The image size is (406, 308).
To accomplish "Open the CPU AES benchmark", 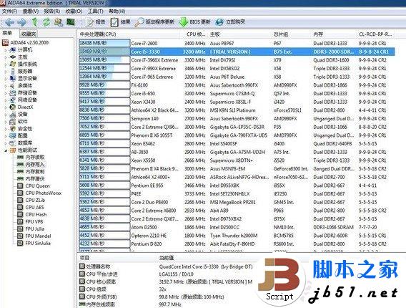I will pyautogui.click(x=34, y=207).
